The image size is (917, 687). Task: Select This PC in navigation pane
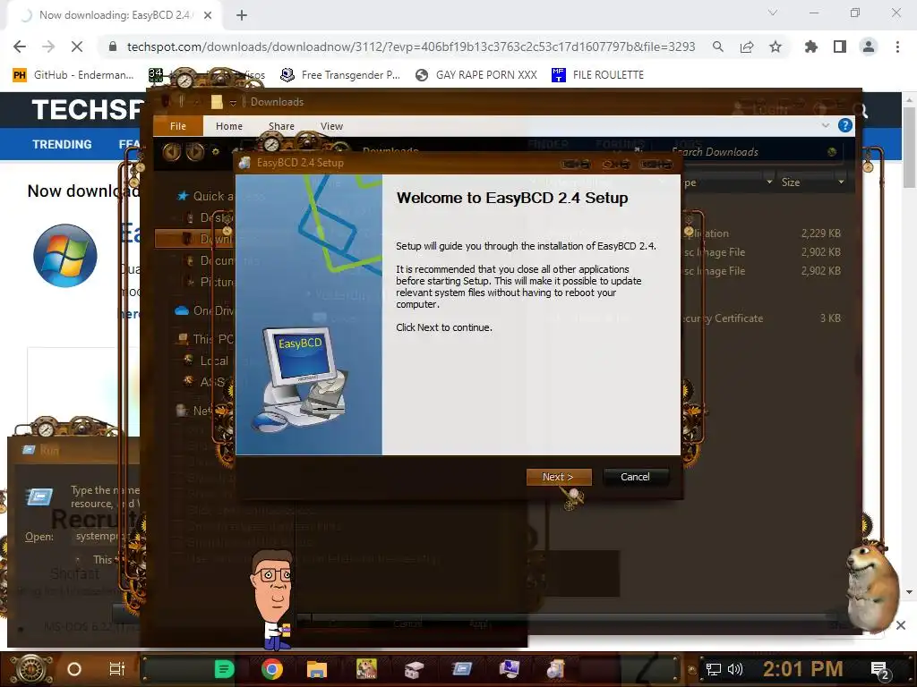tap(205, 339)
